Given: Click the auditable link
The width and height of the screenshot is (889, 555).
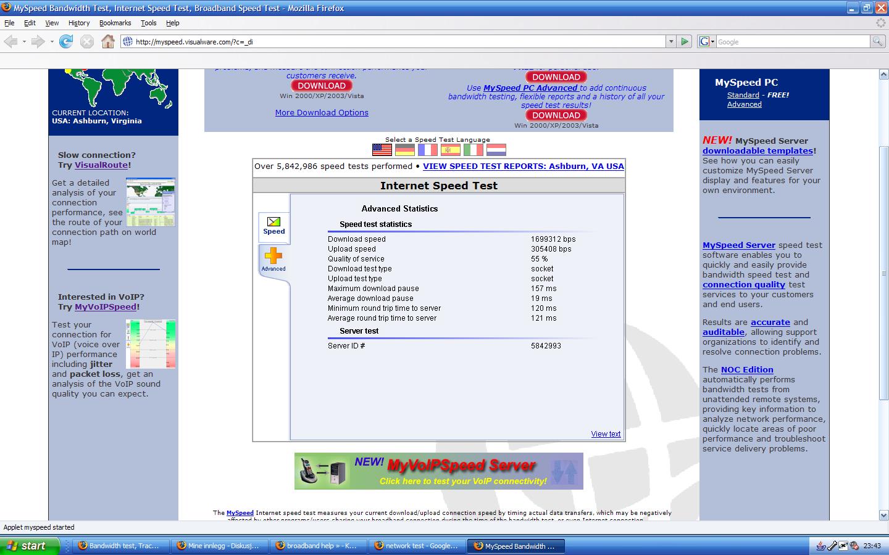Looking at the screenshot, I should tap(724, 332).
